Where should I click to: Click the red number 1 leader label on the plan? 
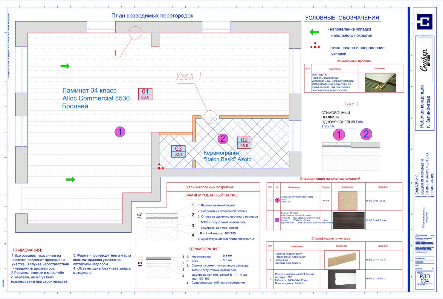pos(115,53)
